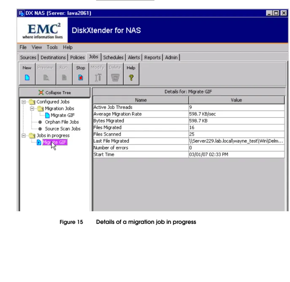Switch to the Admin tab
Viewport: 290px width, 282px height.
[171, 57]
